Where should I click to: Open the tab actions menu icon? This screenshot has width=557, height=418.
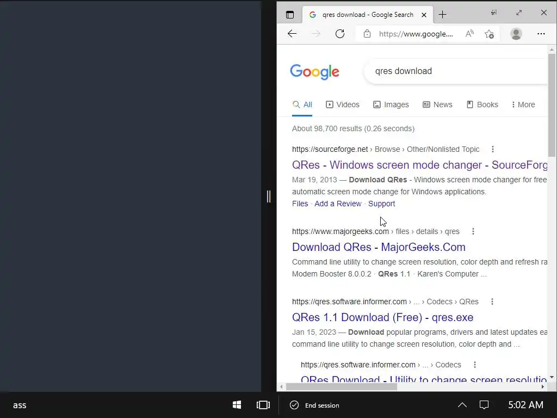(x=290, y=15)
